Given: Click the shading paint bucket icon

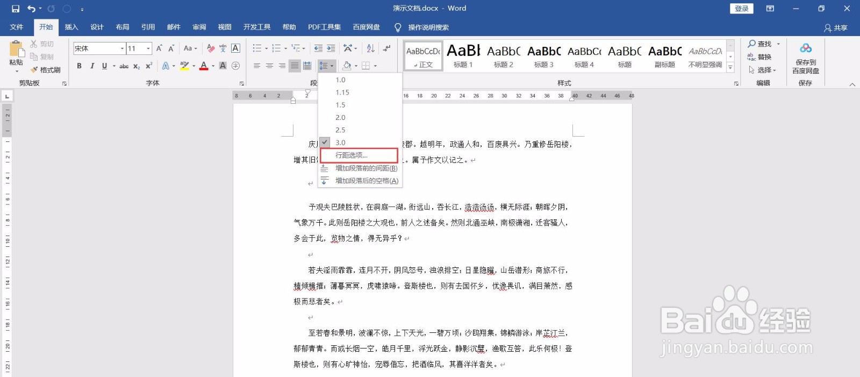Looking at the screenshot, I should point(347,66).
